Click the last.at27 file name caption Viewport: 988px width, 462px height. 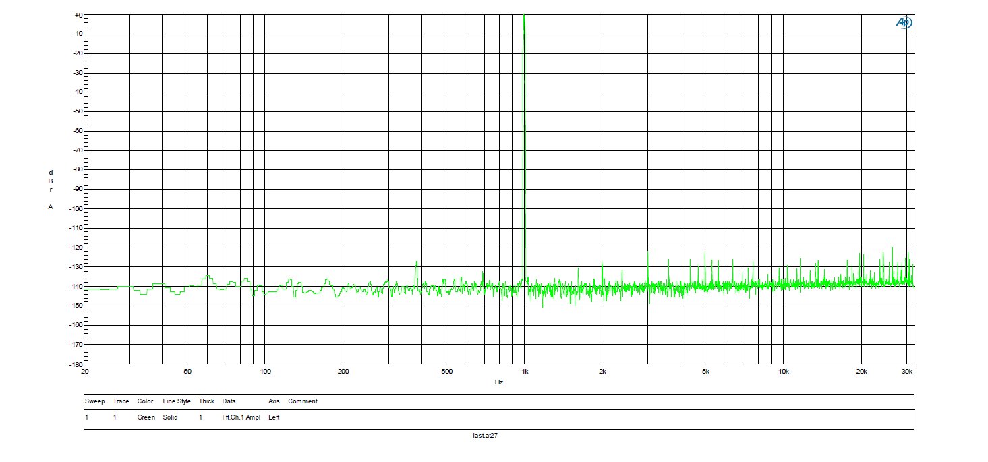click(486, 436)
